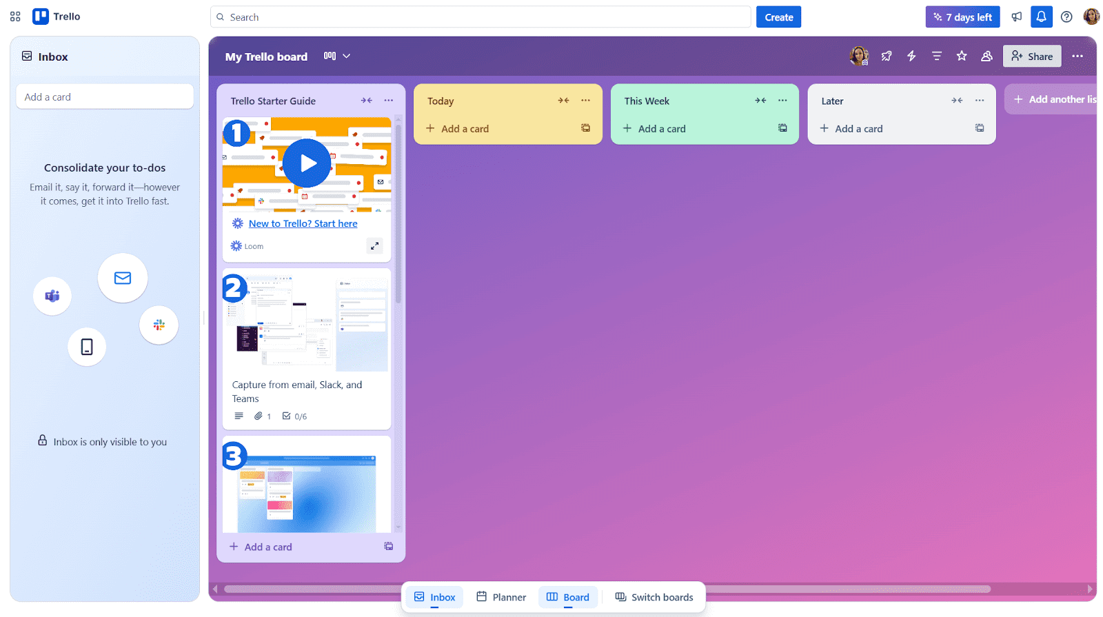Screen dimensions: 1103x617
Task: Toggle the Board view in bottom bar
Action: (568, 597)
